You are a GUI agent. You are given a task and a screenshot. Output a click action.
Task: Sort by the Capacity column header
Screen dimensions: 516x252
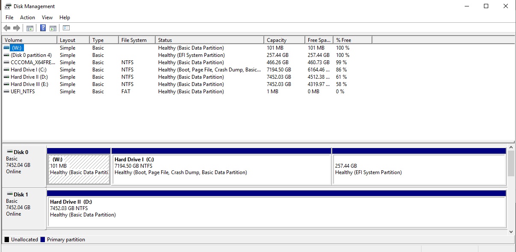tap(284, 40)
